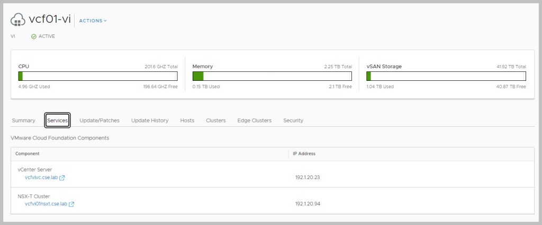Click the vSAN Storage label
The width and height of the screenshot is (542, 225).
tap(384, 66)
